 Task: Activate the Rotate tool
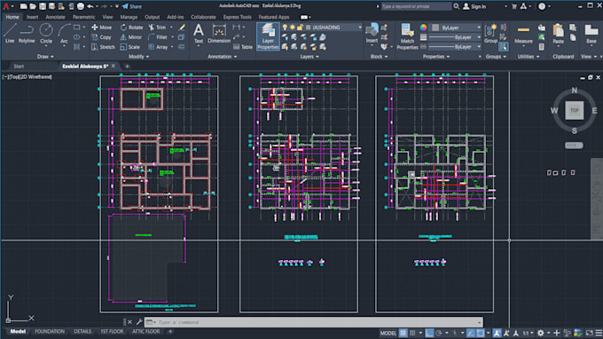point(131,28)
